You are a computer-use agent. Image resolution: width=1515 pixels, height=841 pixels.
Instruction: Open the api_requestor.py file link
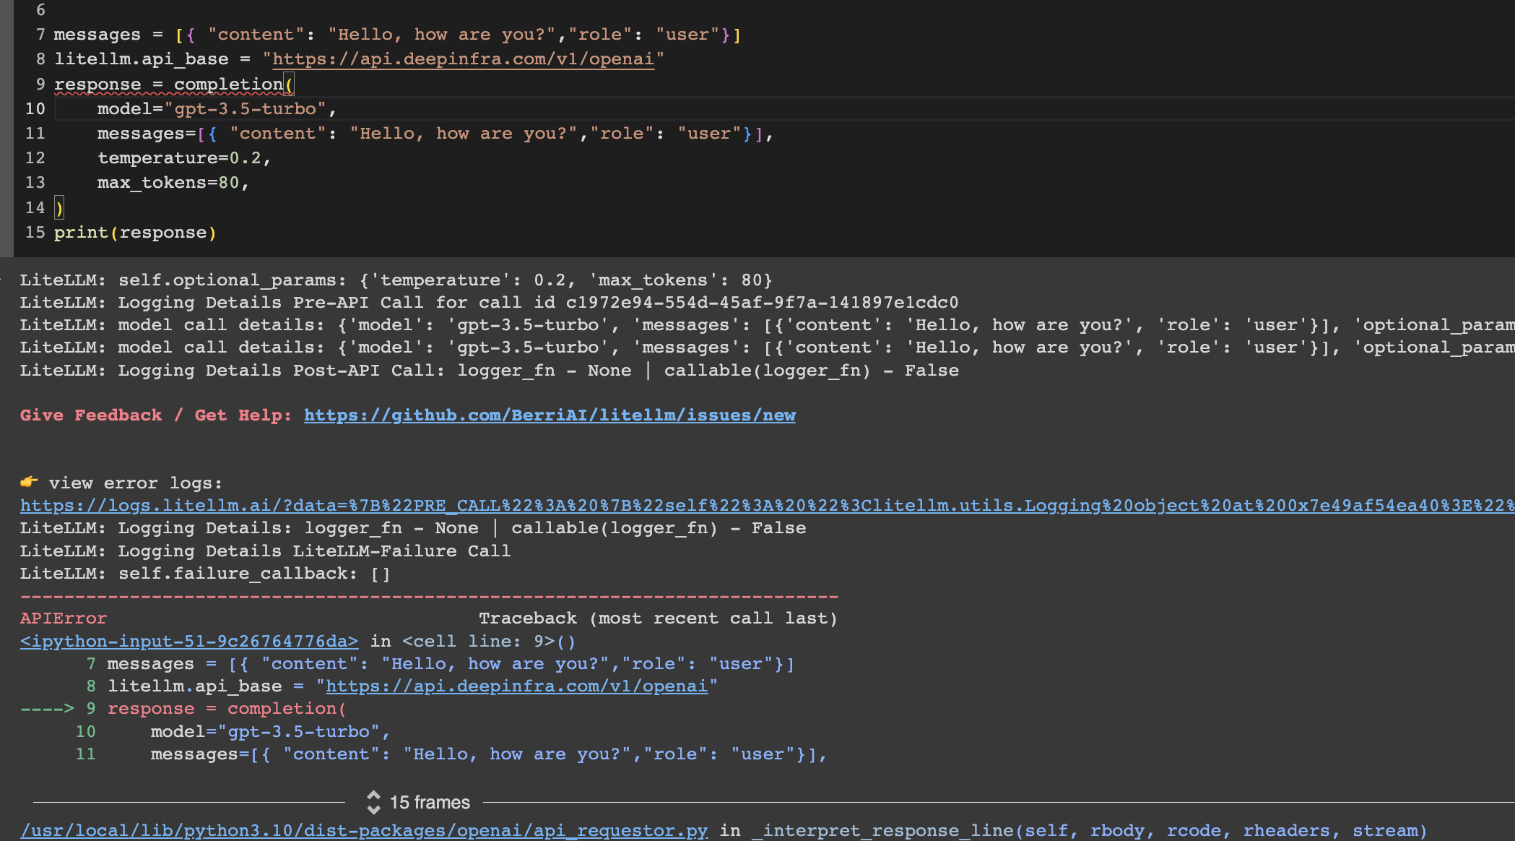[x=363, y=830]
